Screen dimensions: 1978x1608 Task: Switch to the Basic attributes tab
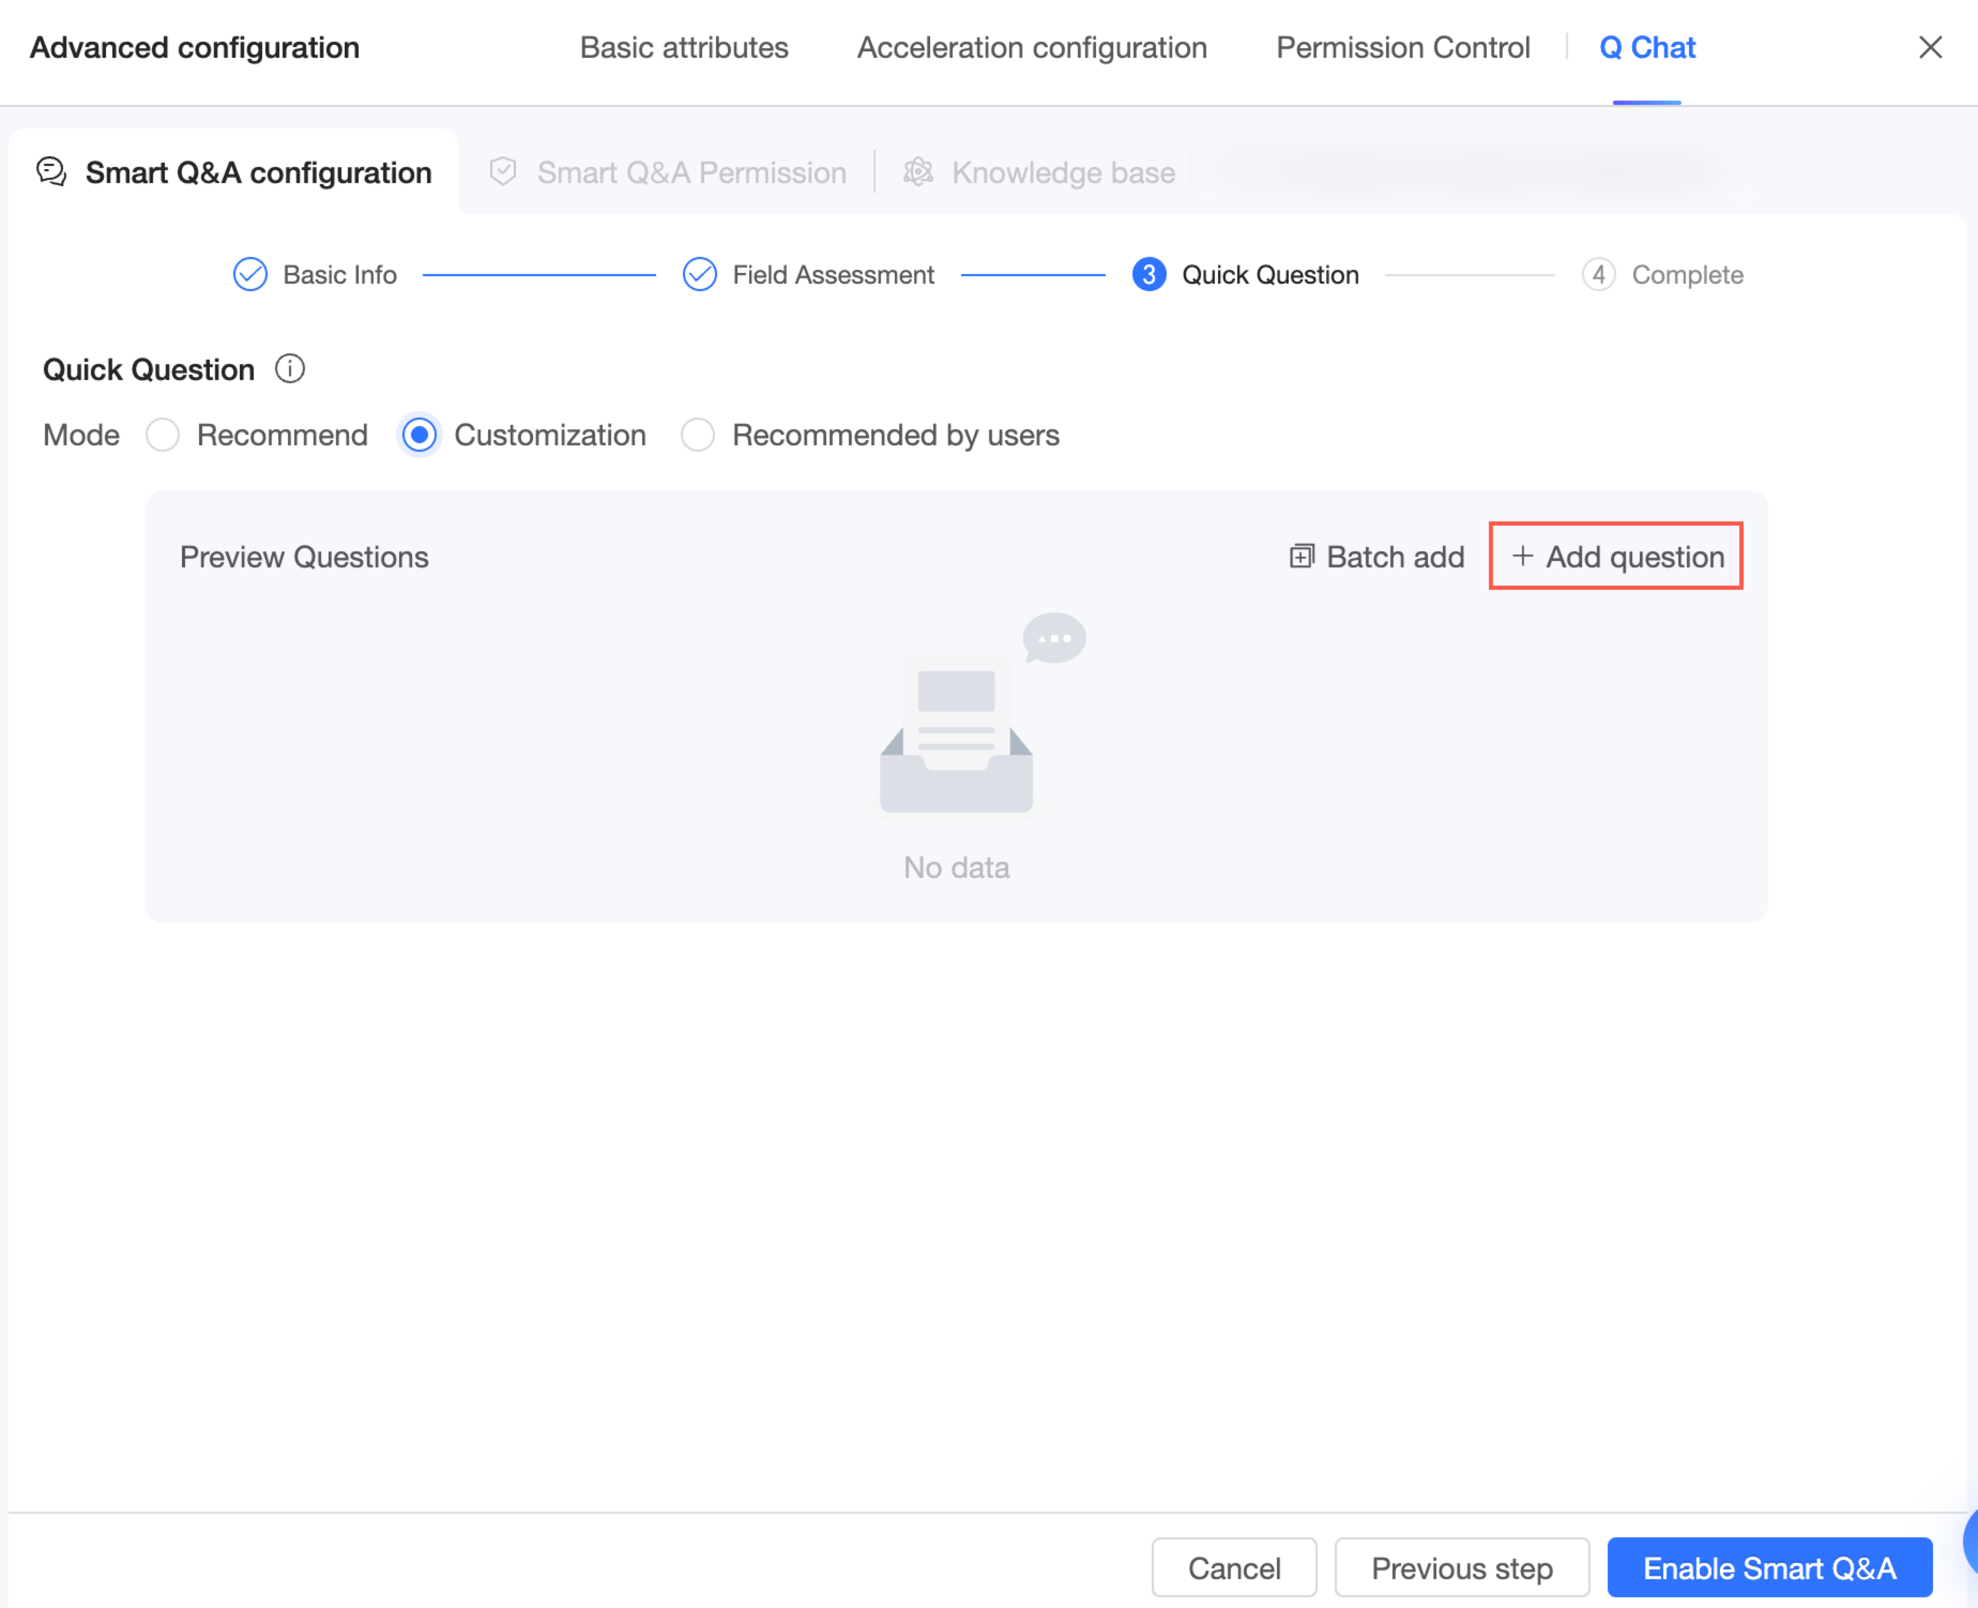point(683,47)
